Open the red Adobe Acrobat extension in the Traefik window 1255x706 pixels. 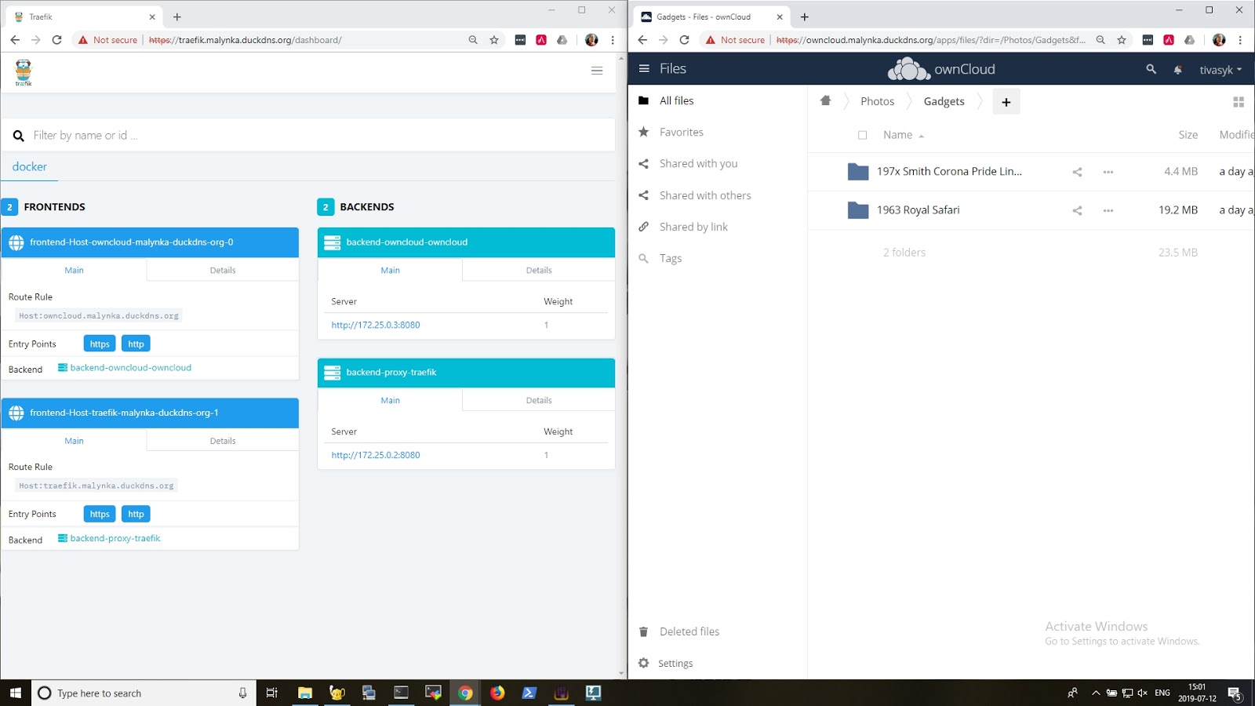(x=541, y=40)
